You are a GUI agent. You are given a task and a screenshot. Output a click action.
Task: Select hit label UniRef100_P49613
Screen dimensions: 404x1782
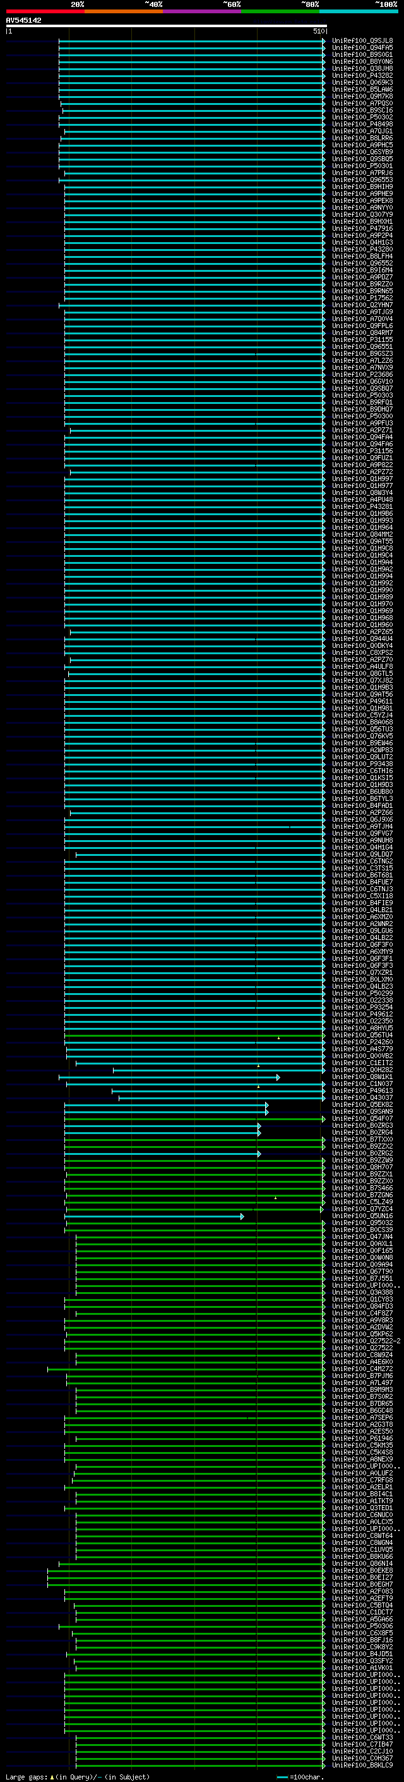click(362, 1091)
